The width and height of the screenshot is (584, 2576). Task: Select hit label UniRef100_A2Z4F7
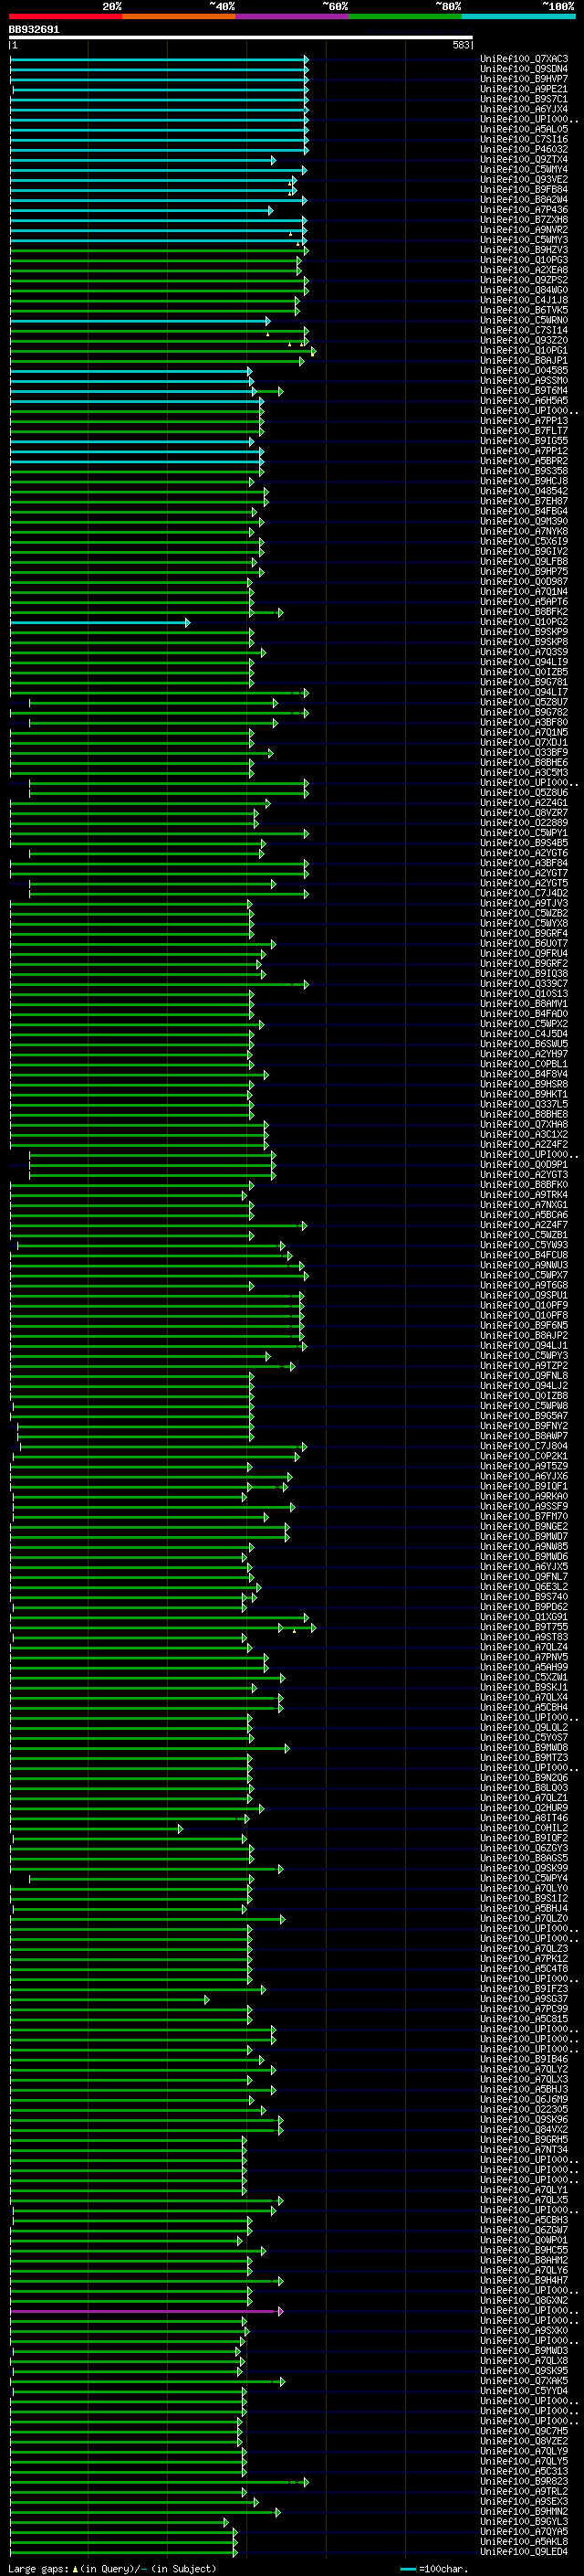[524, 1225]
